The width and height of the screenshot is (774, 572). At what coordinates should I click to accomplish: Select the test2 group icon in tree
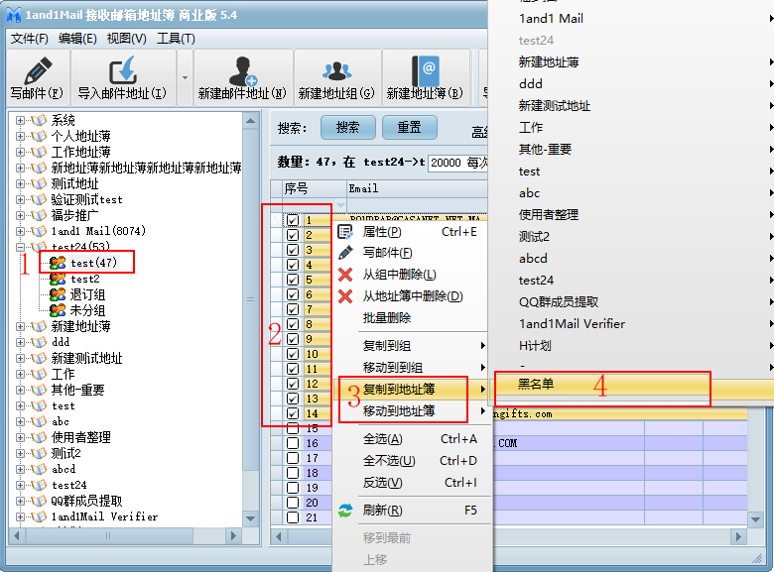(x=58, y=280)
